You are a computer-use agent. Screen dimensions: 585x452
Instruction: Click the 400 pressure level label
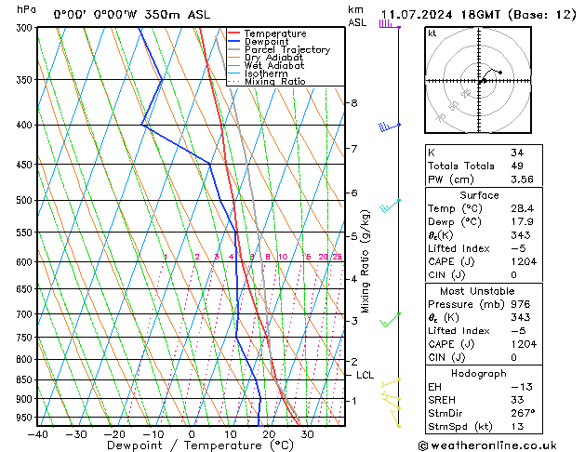(26, 125)
